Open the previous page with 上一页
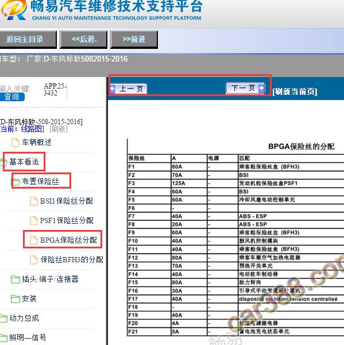344x345 pixels. (129, 89)
